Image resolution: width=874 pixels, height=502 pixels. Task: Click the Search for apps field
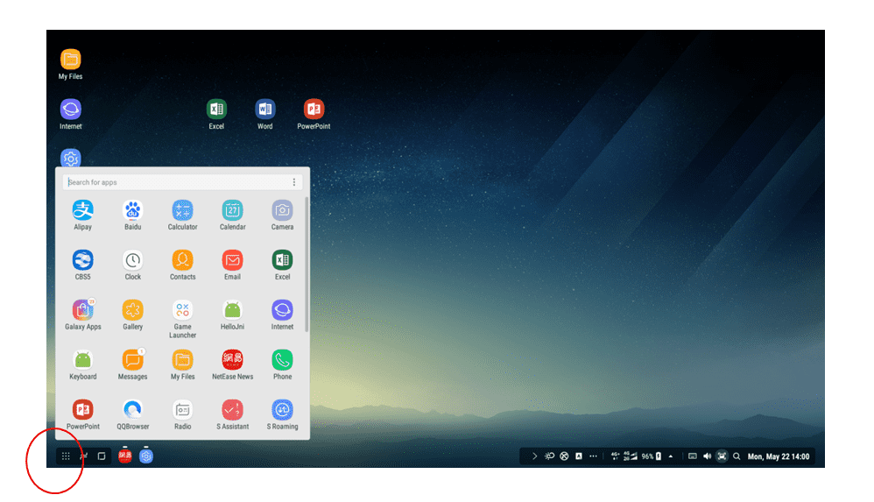(175, 182)
